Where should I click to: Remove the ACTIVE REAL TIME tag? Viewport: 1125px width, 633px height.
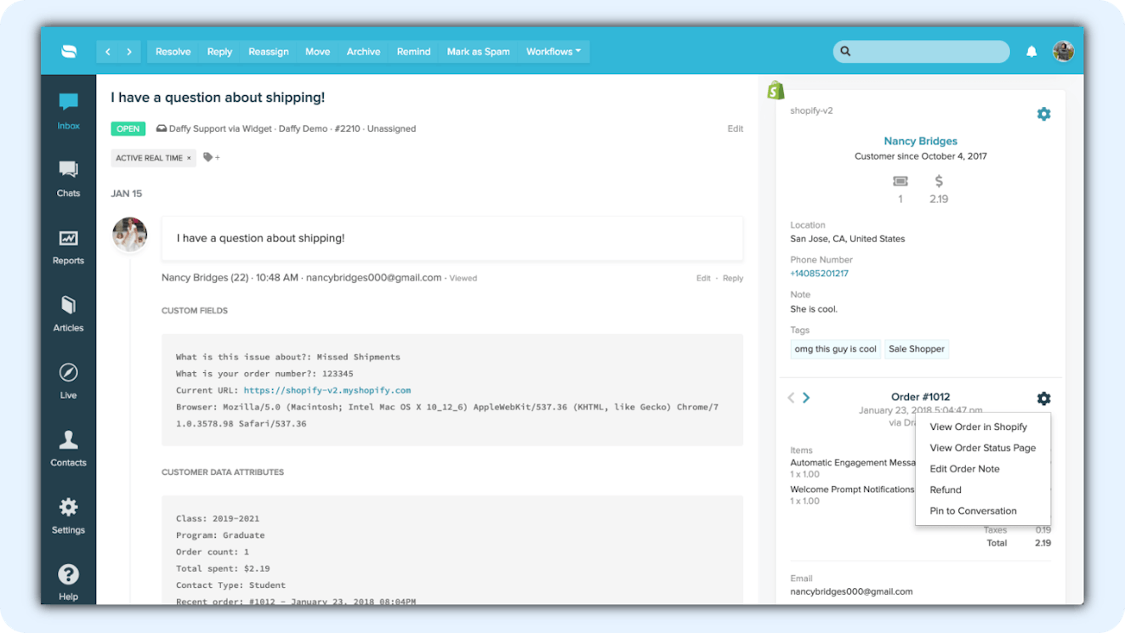pyautogui.click(x=189, y=158)
